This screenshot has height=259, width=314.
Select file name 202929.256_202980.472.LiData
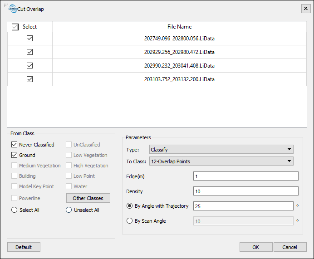[x=179, y=52]
